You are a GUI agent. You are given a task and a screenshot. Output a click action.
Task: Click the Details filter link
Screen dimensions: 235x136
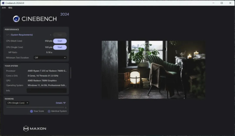59,103
